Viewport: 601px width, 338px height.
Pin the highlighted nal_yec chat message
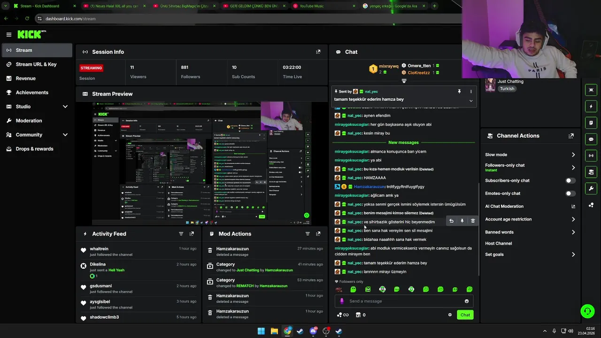coord(462,221)
